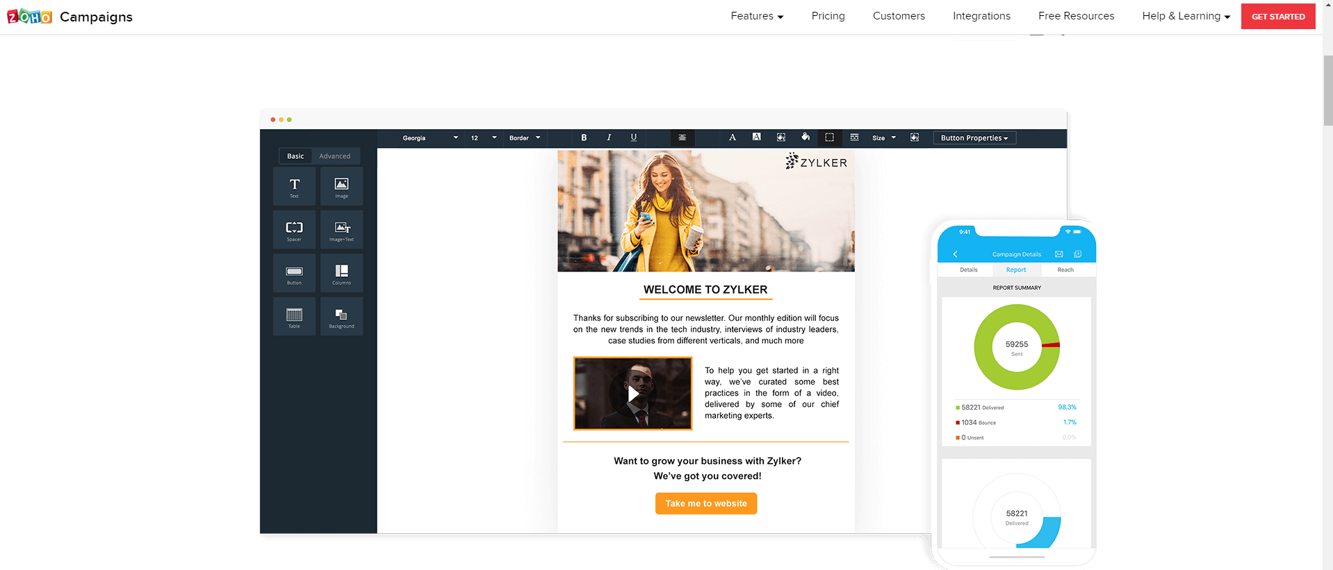The image size is (1333, 570).
Task: Click the padding icon left of paint bucket
Action: pyautogui.click(x=781, y=137)
